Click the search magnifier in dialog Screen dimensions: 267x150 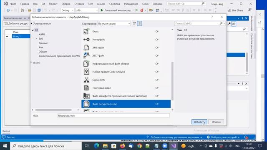pyautogui.click(x=221, y=23)
